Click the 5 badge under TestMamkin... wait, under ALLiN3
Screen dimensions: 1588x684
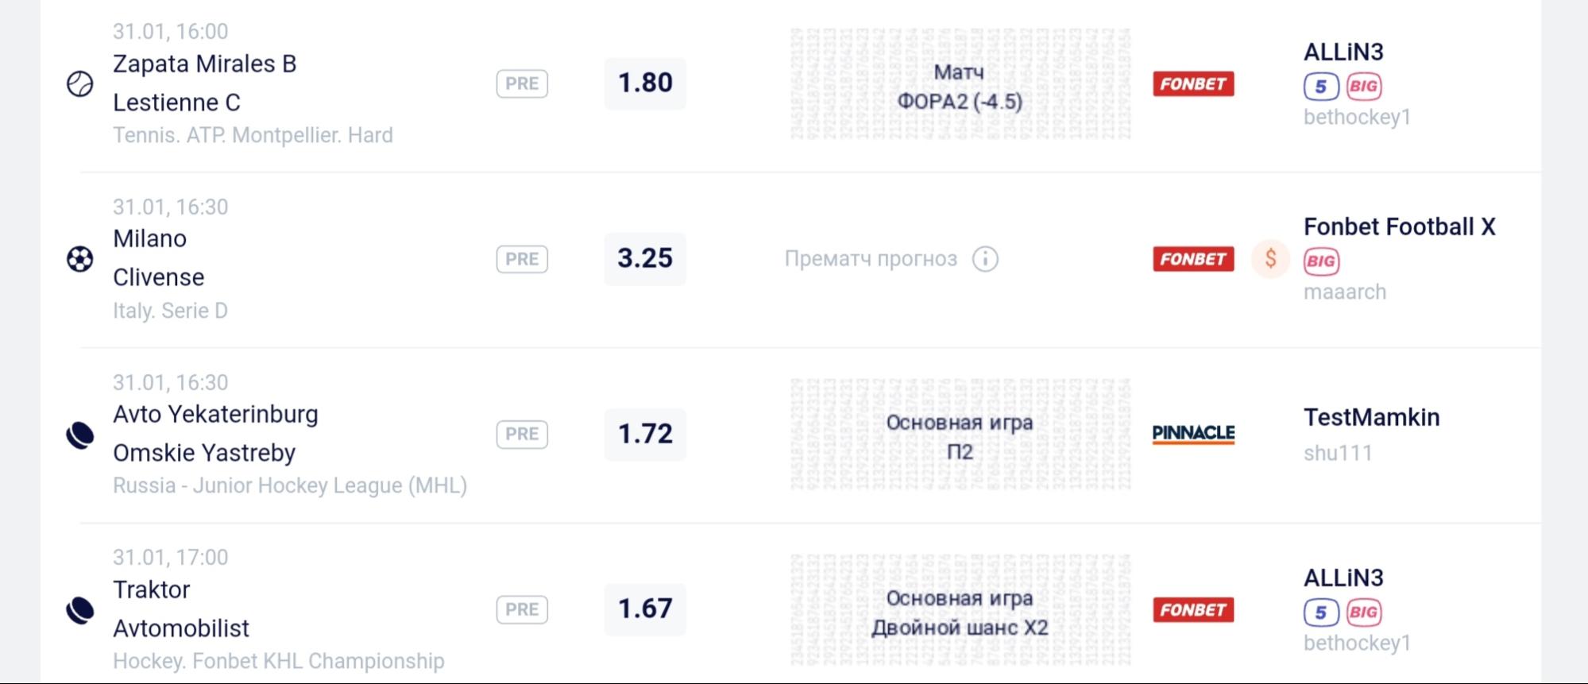click(x=1321, y=86)
